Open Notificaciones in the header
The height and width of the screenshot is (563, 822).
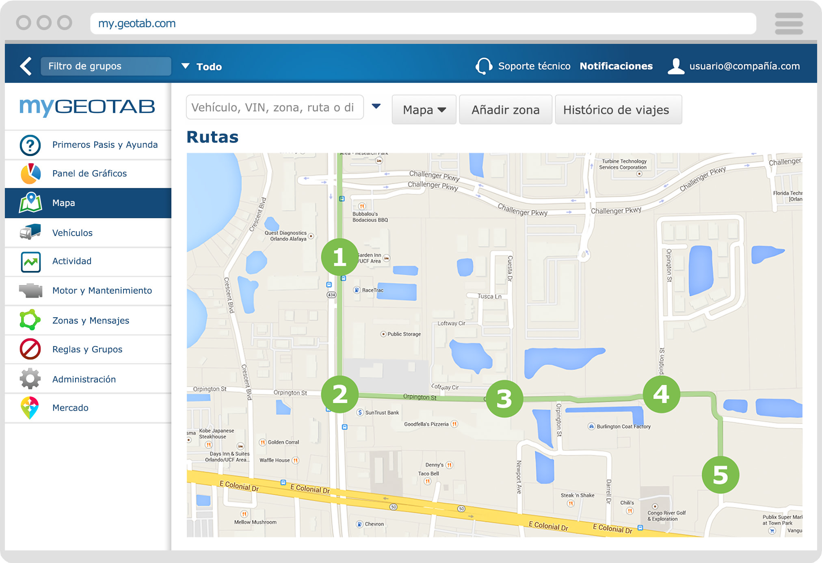pos(616,66)
